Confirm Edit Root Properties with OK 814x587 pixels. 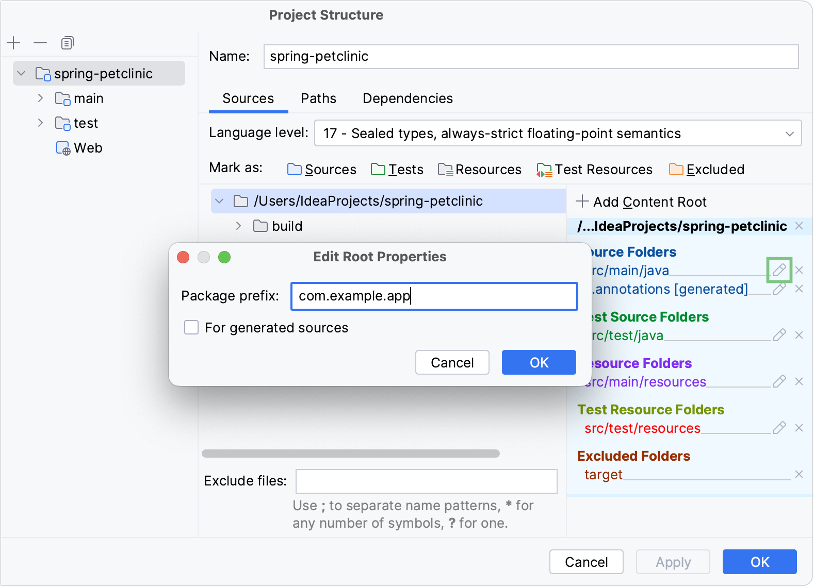coord(539,362)
